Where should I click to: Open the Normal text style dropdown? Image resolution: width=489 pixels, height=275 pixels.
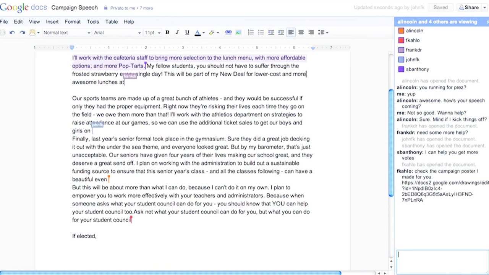[66, 32]
